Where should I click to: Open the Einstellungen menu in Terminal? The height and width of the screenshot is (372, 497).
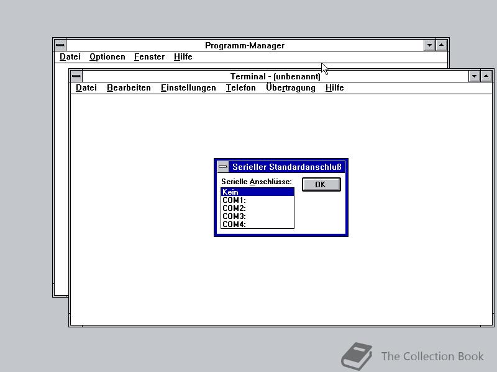click(x=188, y=87)
